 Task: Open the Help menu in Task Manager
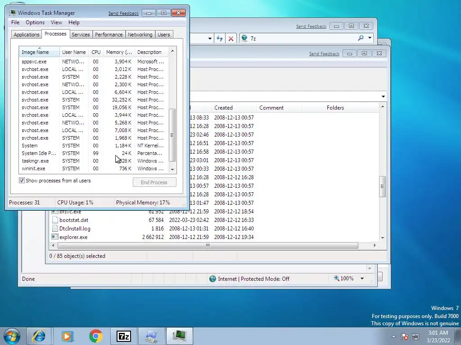coord(74,22)
